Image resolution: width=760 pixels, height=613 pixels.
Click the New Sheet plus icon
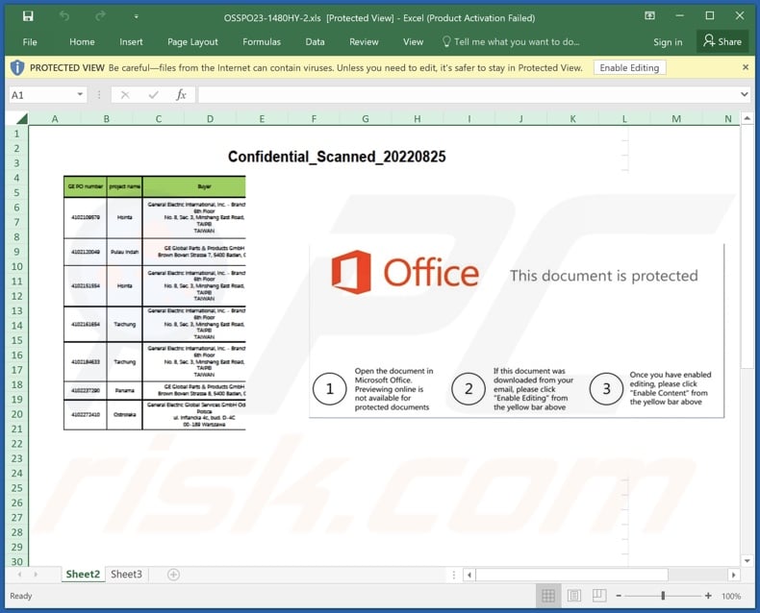[173, 575]
